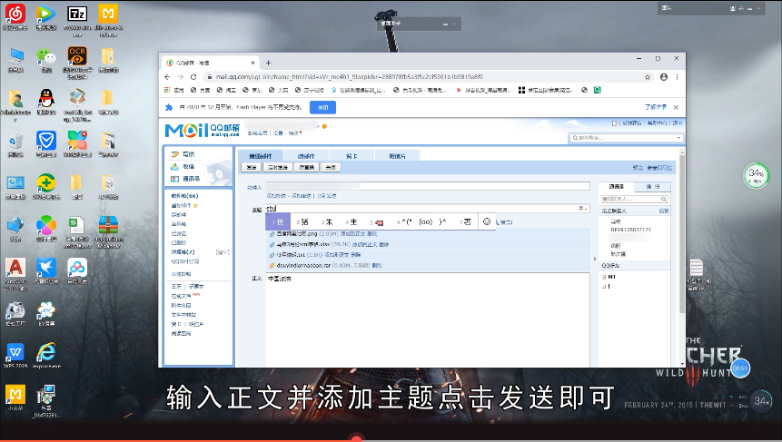Click the 发送 send button
Viewport: 782px width, 442px height.
pyautogui.click(x=252, y=167)
